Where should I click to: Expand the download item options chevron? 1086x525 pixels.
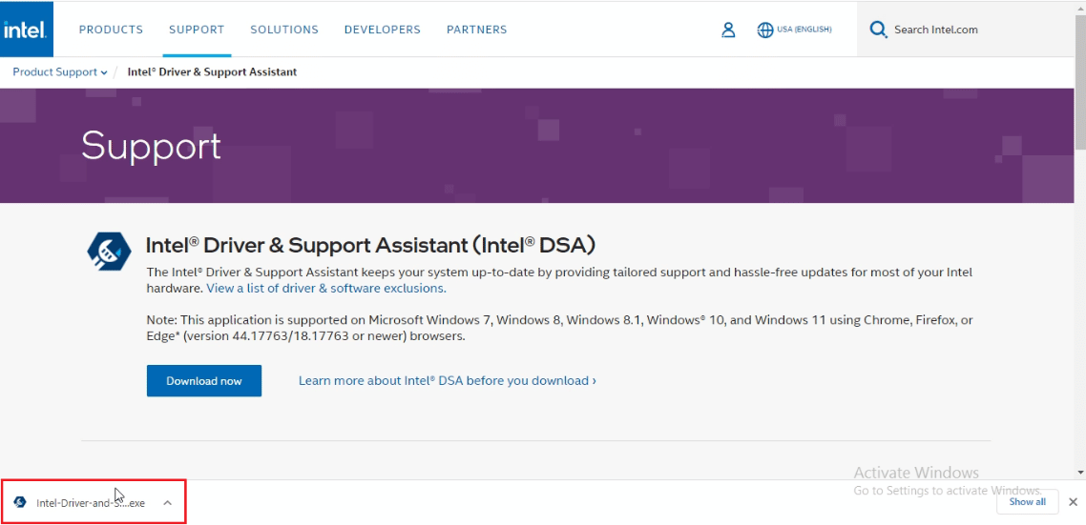click(168, 503)
